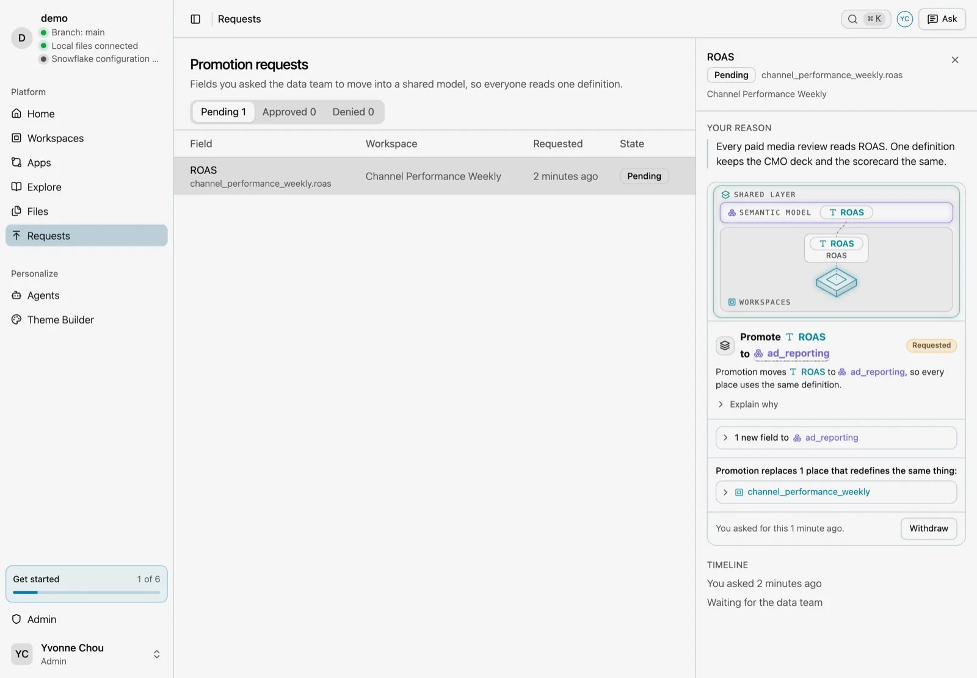
Task: Toggle the sidebar panel icon
Action: coord(195,19)
